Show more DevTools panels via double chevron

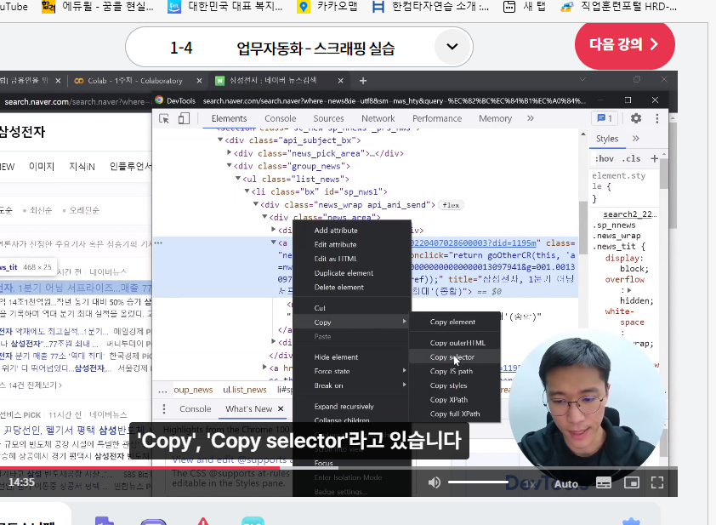point(530,118)
